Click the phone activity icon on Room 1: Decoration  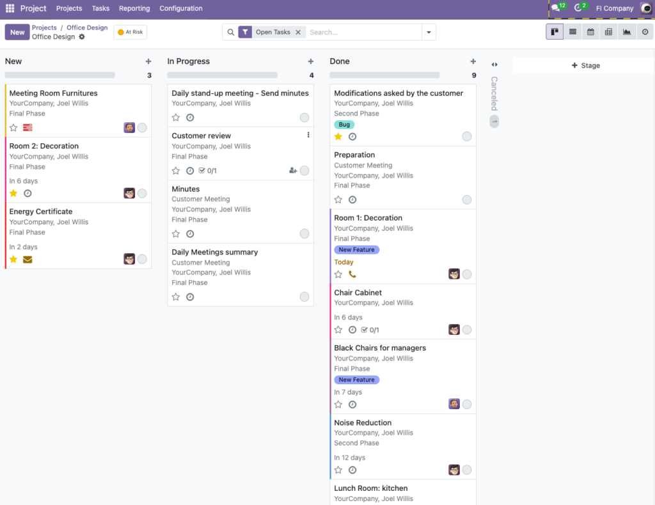pos(352,274)
